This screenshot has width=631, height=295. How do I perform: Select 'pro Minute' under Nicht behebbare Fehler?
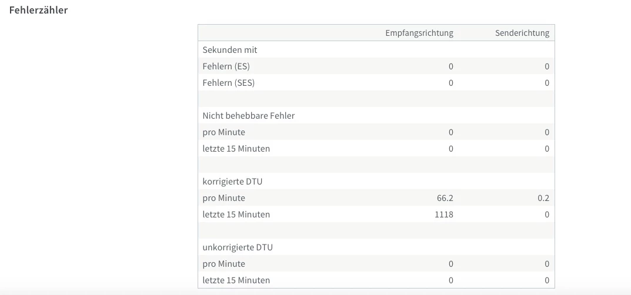[x=223, y=132]
